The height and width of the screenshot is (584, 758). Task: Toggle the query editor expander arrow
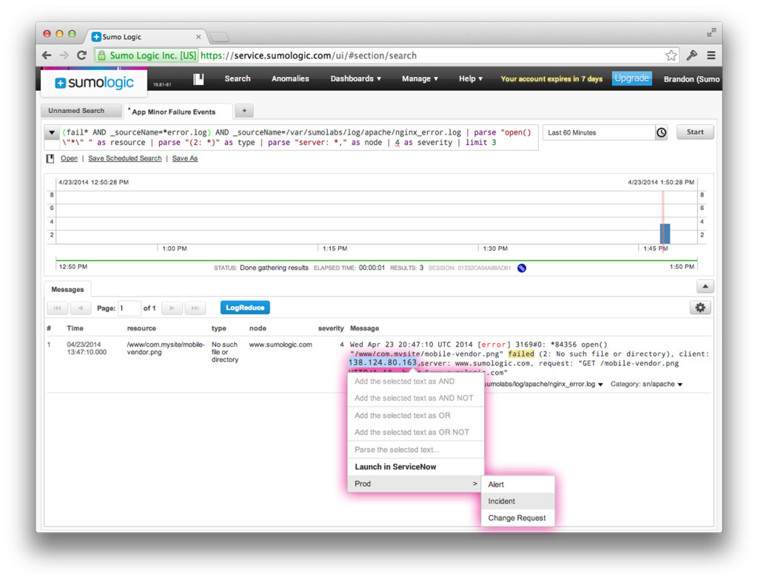tap(52, 132)
